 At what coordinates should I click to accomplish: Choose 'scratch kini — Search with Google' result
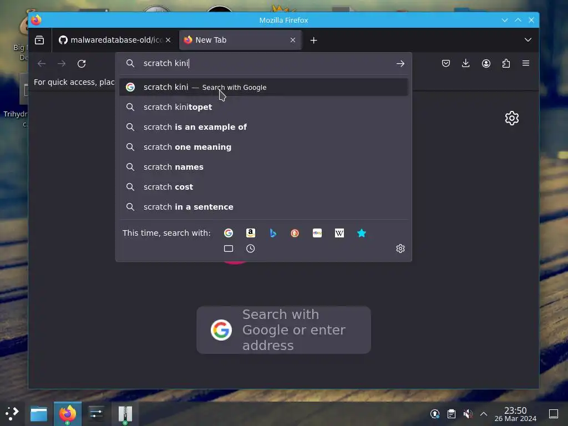pyautogui.click(x=263, y=87)
